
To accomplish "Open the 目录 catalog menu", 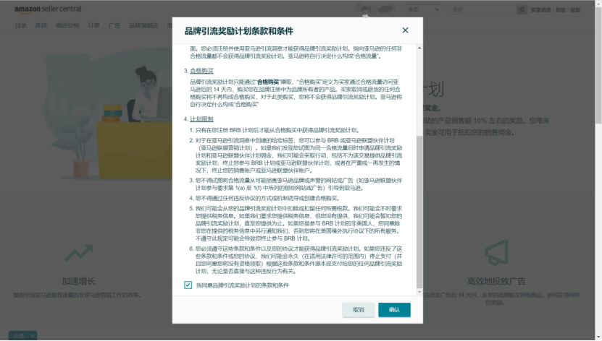I will click(21, 25).
